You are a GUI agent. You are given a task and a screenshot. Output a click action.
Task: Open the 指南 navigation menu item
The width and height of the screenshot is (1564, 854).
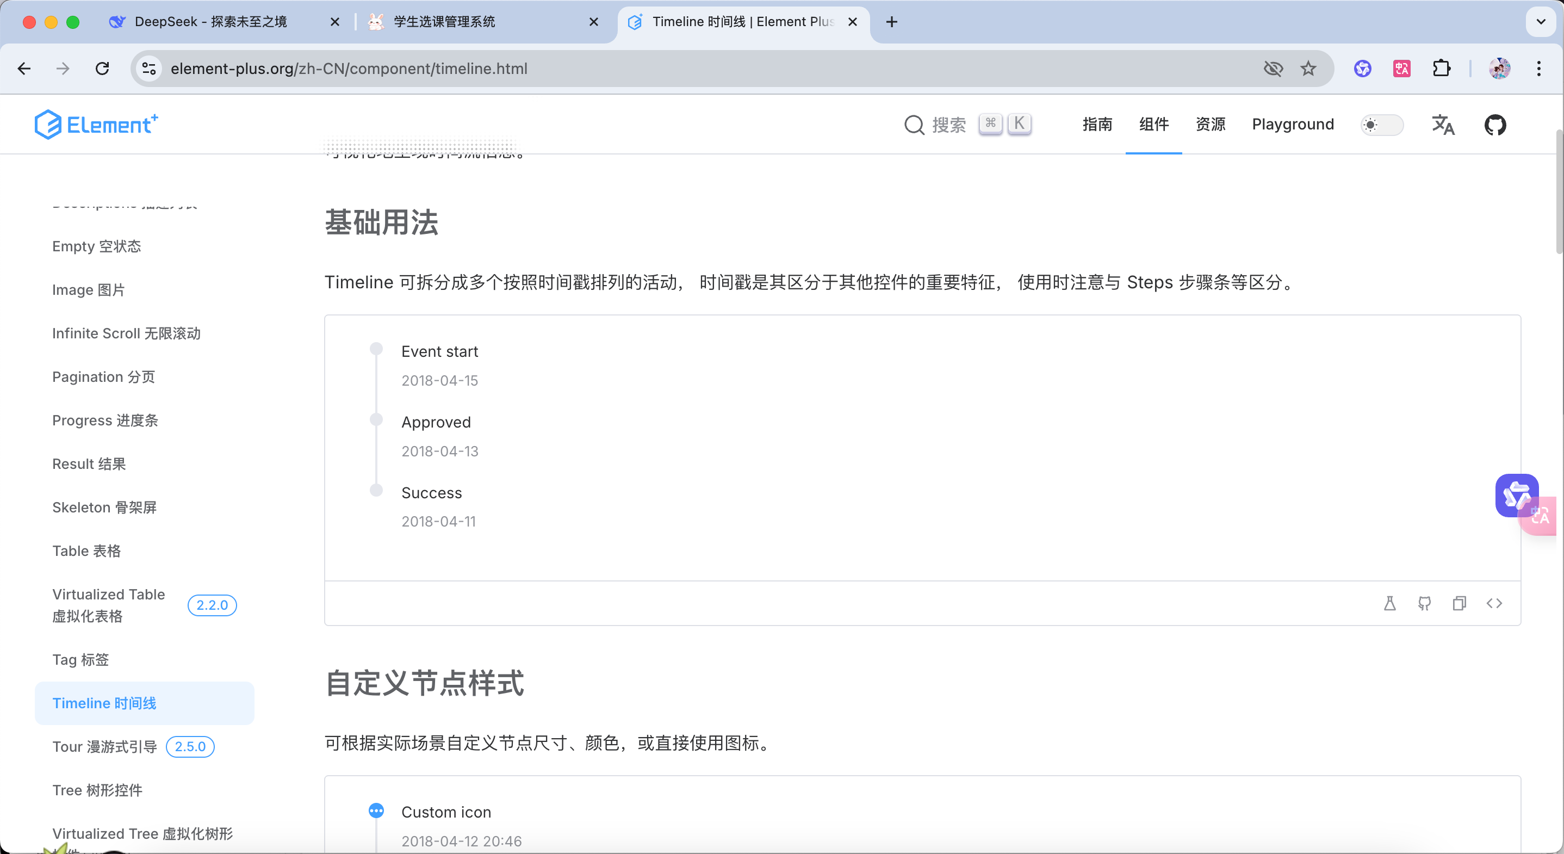(x=1097, y=125)
